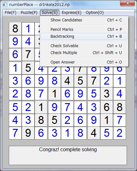Select the black 6 cell in seventh row

click(x=107, y=107)
